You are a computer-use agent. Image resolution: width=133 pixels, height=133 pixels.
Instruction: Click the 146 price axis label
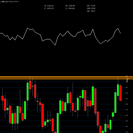(127, 93)
